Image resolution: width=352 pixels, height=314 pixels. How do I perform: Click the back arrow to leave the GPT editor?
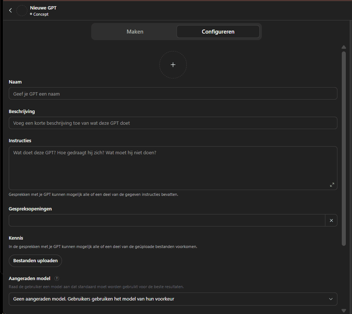tap(10, 10)
